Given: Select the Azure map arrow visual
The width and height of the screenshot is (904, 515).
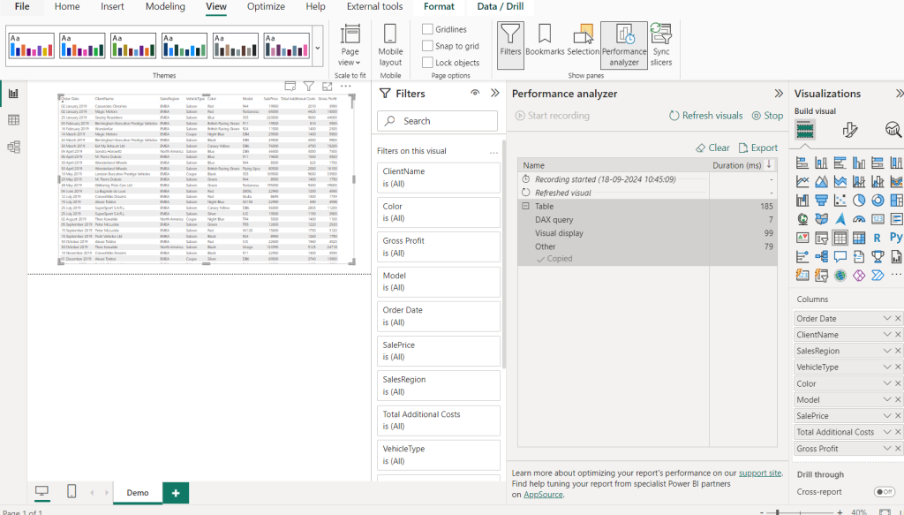Looking at the screenshot, I should (x=840, y=219).
